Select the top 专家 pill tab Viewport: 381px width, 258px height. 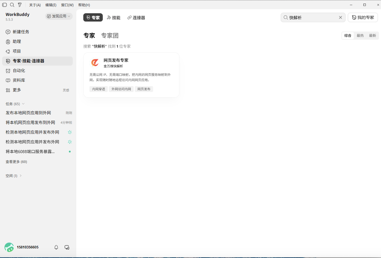(93, 17)
